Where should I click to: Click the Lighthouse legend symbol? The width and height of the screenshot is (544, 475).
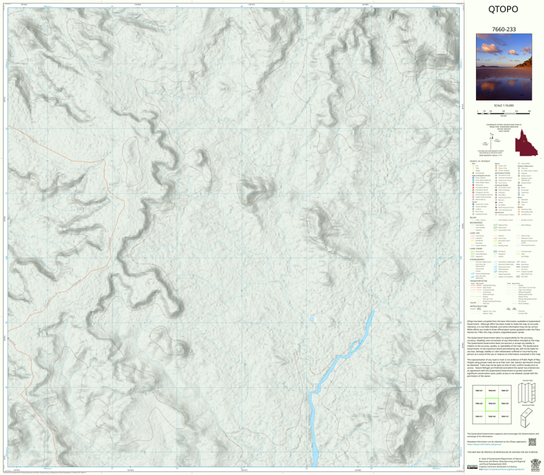point(519,193)
